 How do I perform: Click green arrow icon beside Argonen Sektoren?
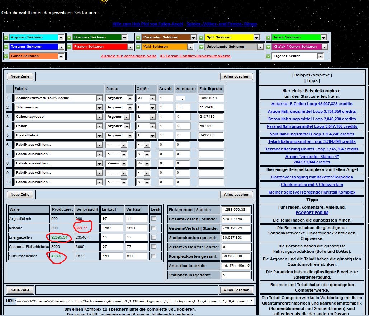click(x=6, y=38)
